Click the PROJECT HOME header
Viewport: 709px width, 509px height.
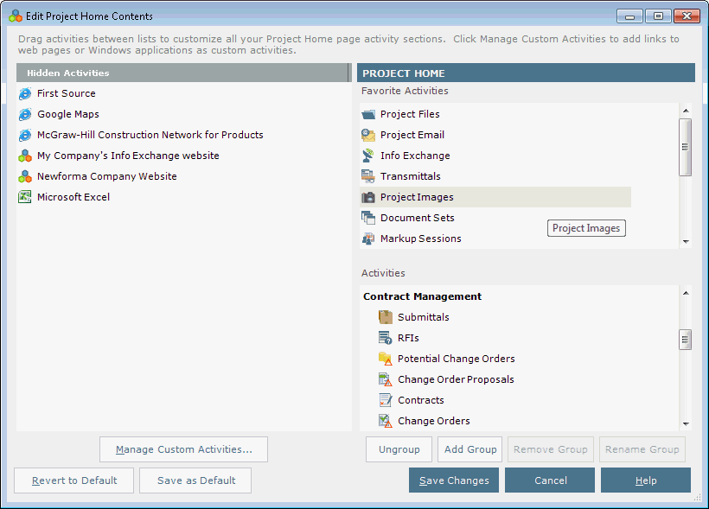click(x=526, y=73)
